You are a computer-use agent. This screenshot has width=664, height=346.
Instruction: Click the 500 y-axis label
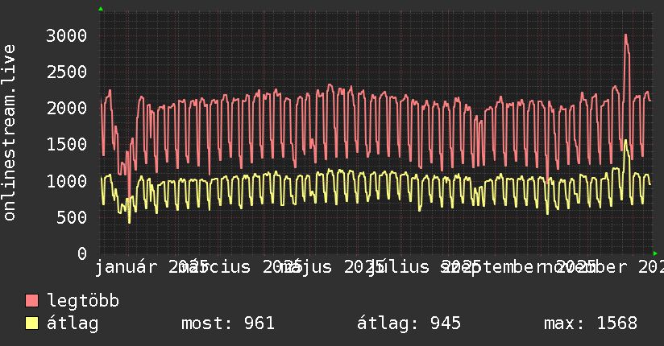72,217
